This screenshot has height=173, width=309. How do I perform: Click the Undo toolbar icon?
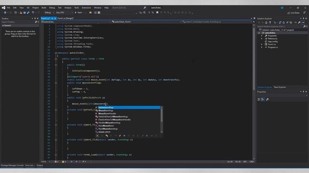[33, 12]
